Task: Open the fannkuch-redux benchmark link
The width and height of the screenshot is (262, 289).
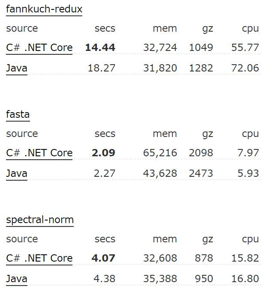Action: [x=44, y=9]
